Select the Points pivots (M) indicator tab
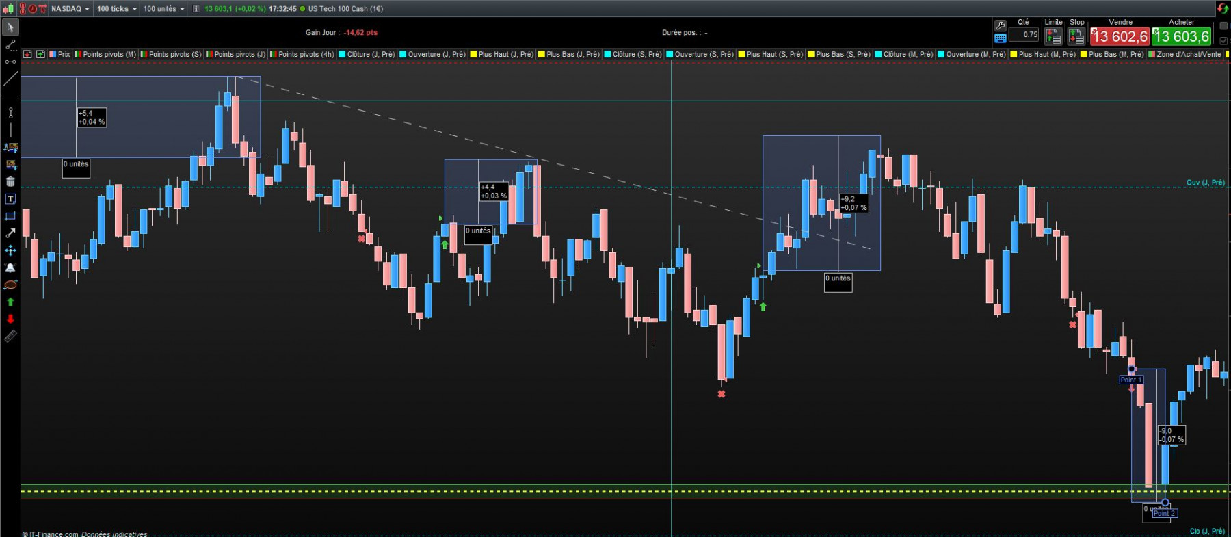Screen dimensions: 1231x537 coord(106,54)
